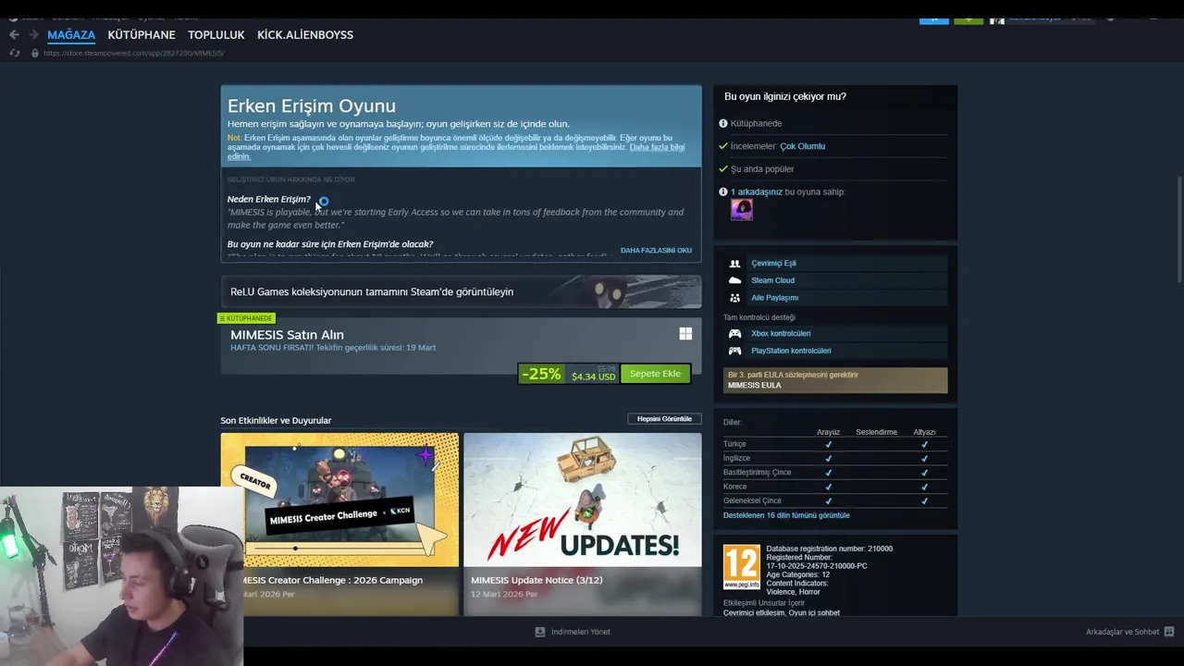This screenshot has height=666, width=1184.
Task: Click the page vertical scrollbar
Action: click(x=1179, y=229)
